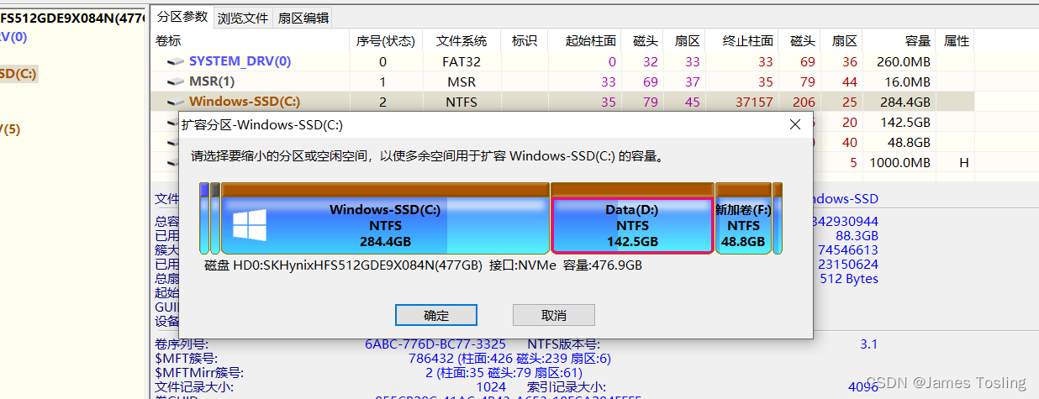This screenshot has width=1039, height=399.
Task: Close the 扩容分区 dialog with the X
Action: 794,124
